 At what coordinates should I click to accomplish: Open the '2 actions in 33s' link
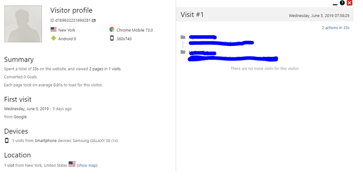coord(335,28)
